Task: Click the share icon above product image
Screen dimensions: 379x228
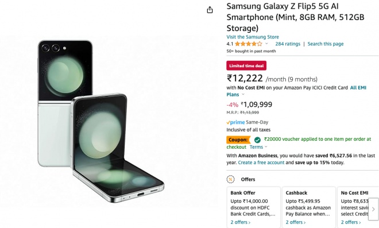Action: point(210,10)
